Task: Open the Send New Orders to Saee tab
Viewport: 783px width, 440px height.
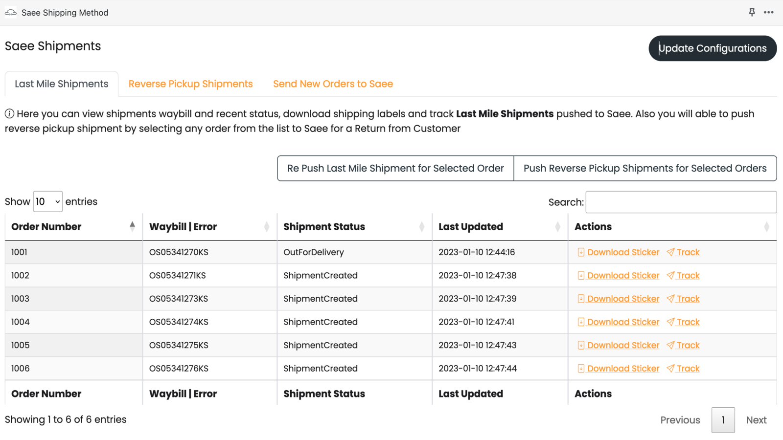Action: 333,84
